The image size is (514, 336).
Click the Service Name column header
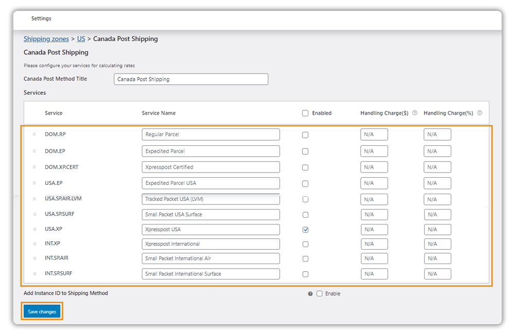[x=159, y=113]
